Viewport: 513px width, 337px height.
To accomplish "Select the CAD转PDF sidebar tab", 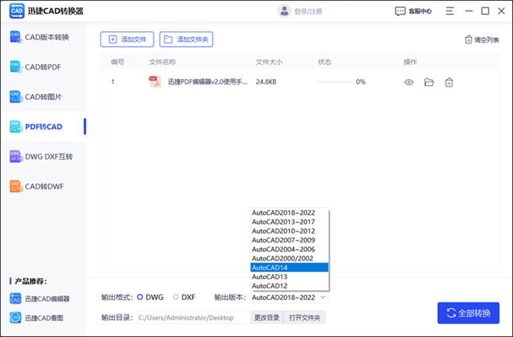I will click(43, 67).
